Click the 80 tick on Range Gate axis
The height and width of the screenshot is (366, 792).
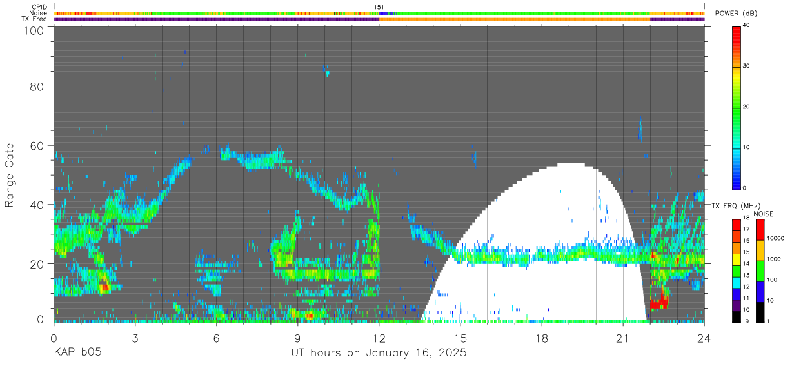(37, 86)
